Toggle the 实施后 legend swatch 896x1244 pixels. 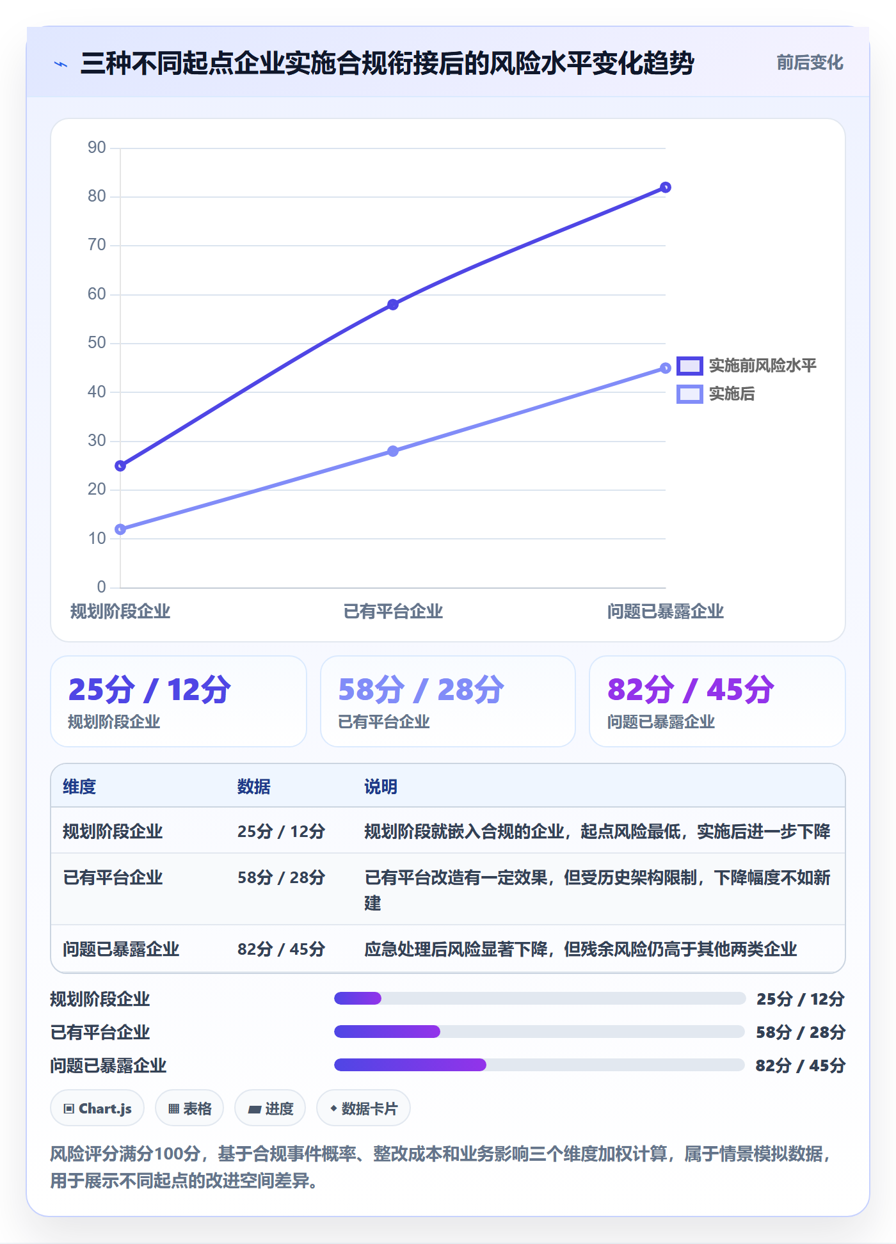point(690,394)
